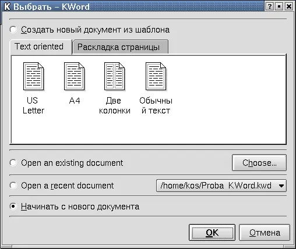Enable Создать новый документ из шаблона option
The image size is (296, 249).
click(x=13, y=30)
